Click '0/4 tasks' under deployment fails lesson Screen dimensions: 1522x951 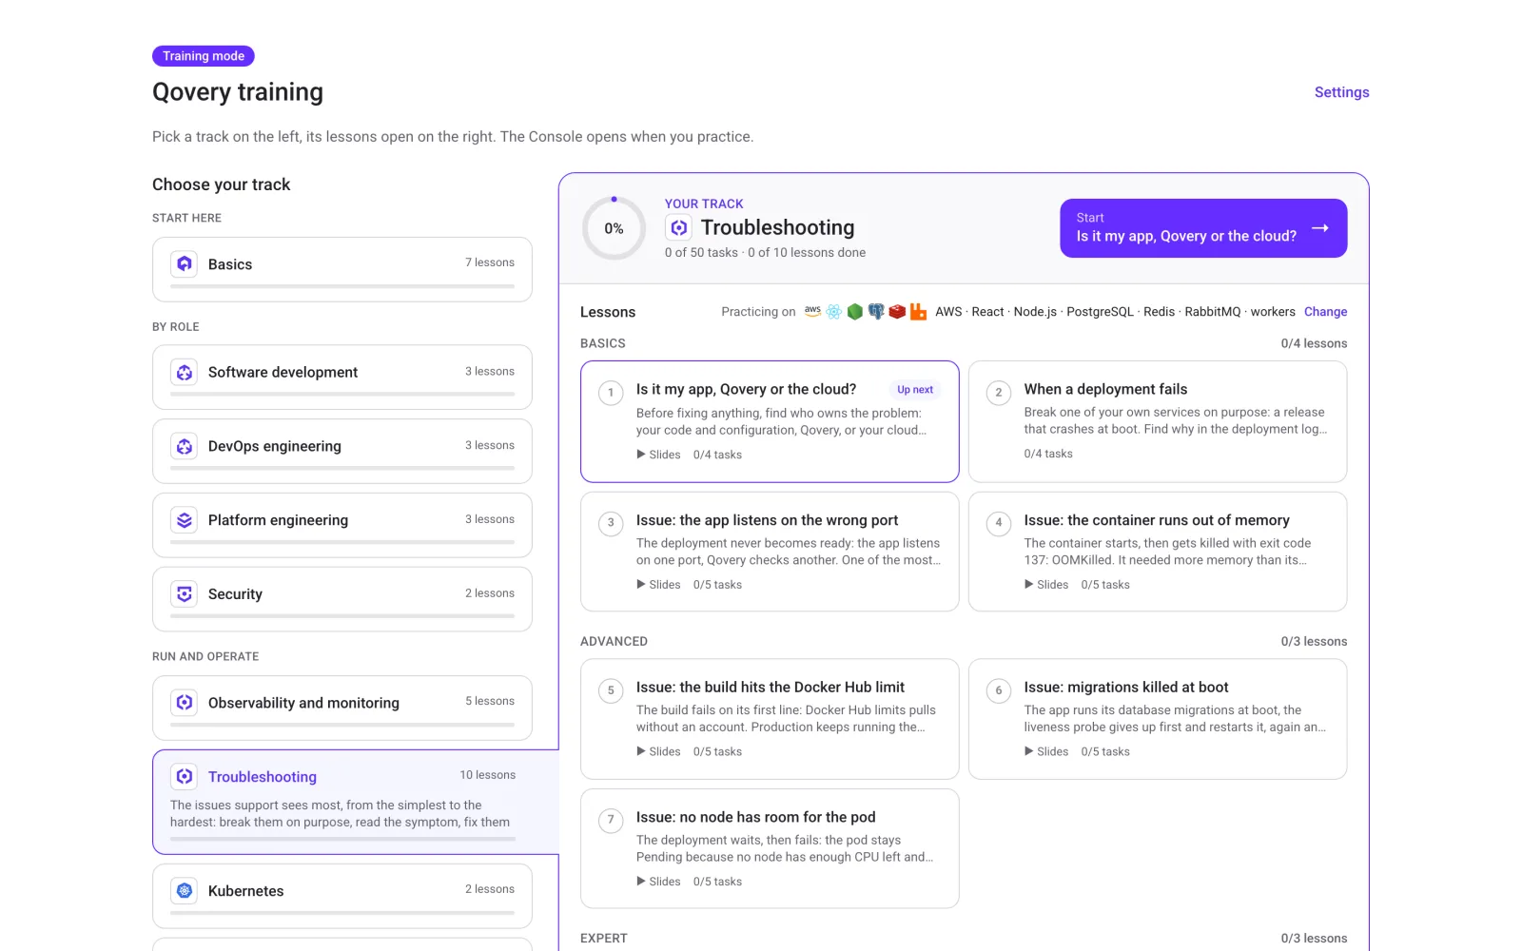pyautogui.click(x=1048, y=454)
